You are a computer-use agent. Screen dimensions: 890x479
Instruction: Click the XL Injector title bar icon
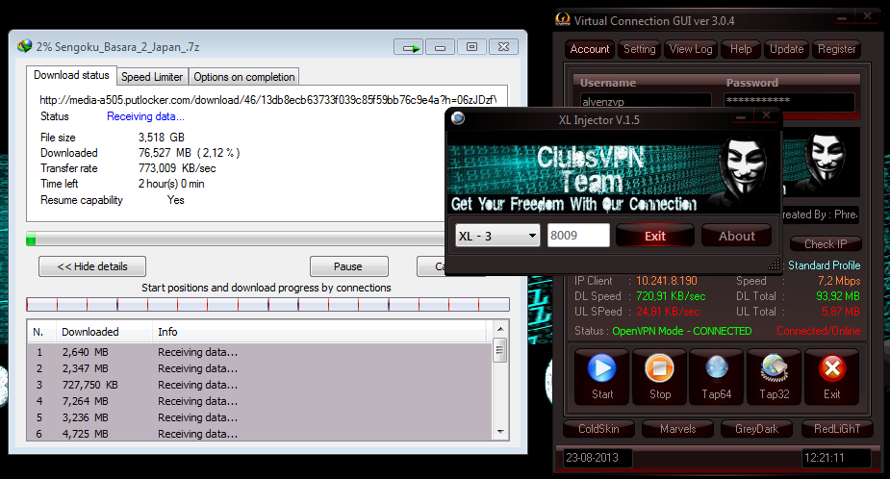point(458,118)
